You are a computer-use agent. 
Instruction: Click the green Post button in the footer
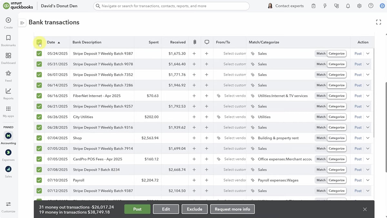[x=137, y=209]
